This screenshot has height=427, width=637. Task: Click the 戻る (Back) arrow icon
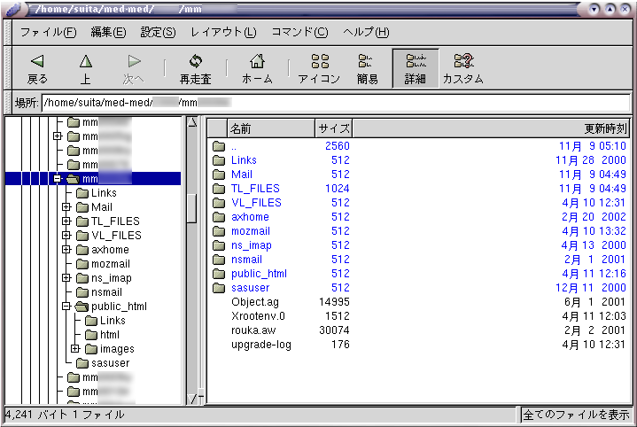(x=37, y=61)
